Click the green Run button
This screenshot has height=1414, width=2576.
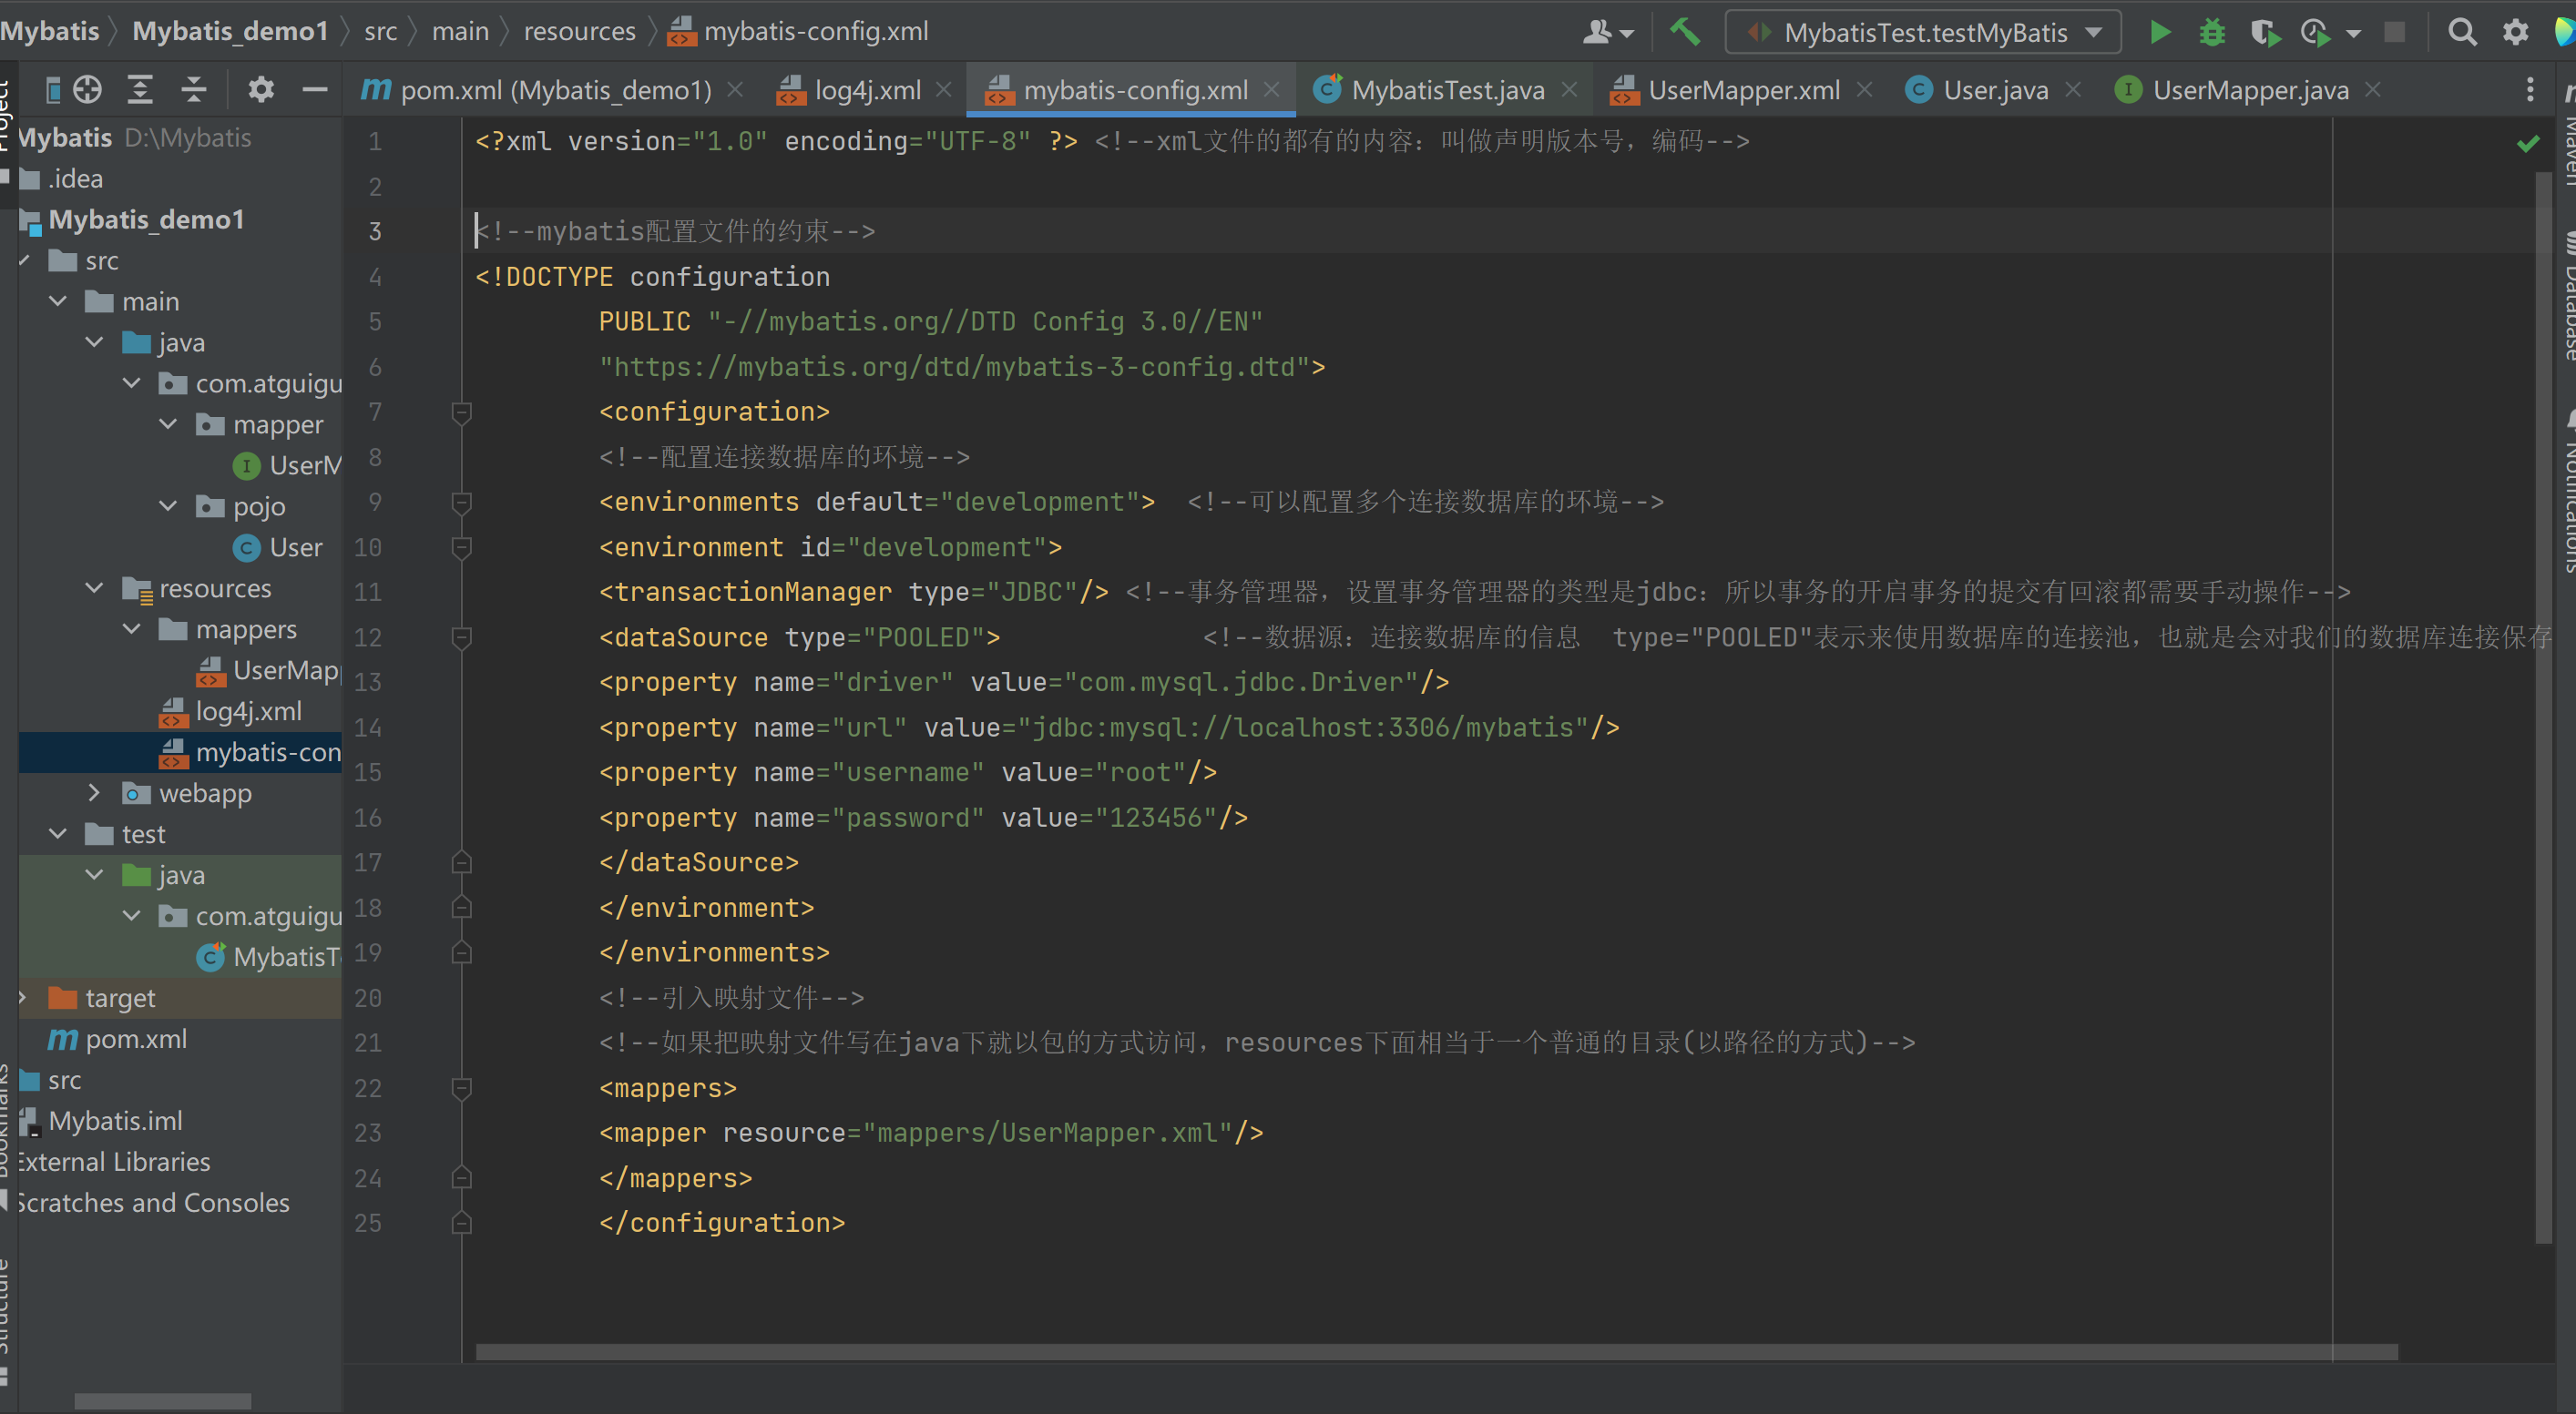click(2160, 32)
